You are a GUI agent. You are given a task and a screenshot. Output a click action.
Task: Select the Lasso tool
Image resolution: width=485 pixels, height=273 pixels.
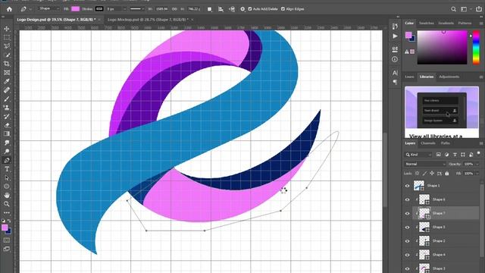coord(7,46)
